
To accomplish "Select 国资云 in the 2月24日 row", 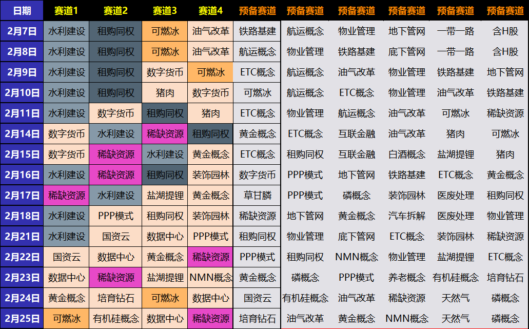I will click(x=257, y=298).
